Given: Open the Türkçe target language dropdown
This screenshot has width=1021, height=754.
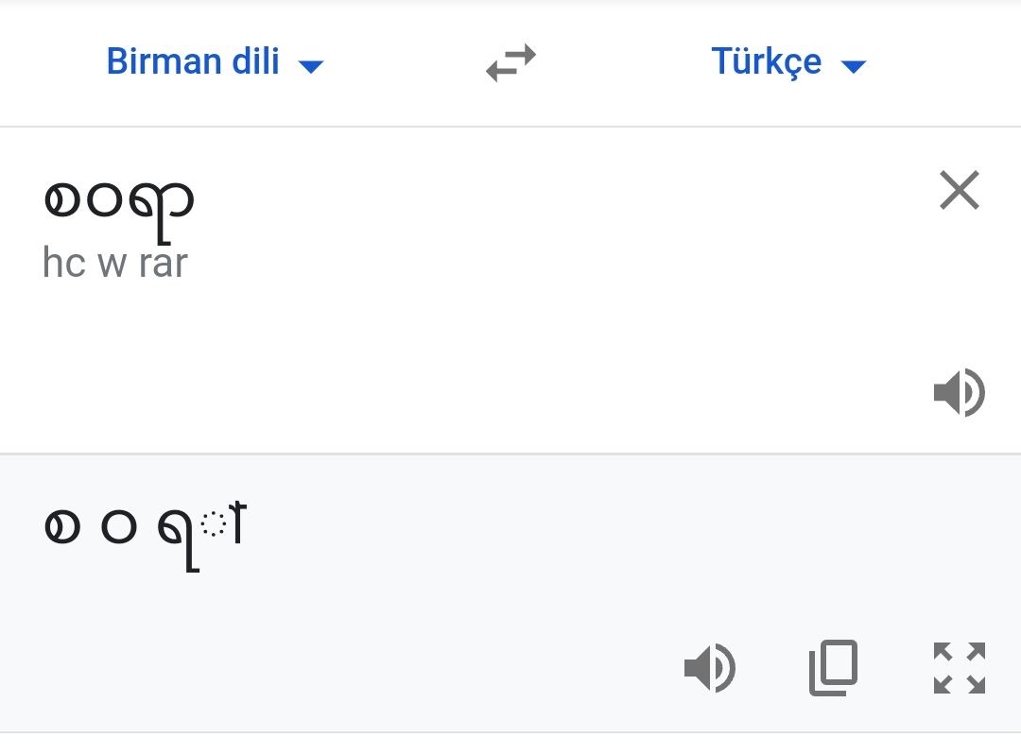Looking at the screenshot, I should tap(787, 63).
